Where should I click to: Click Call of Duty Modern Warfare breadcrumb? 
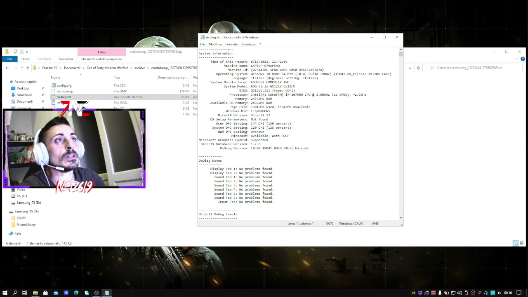107,68
